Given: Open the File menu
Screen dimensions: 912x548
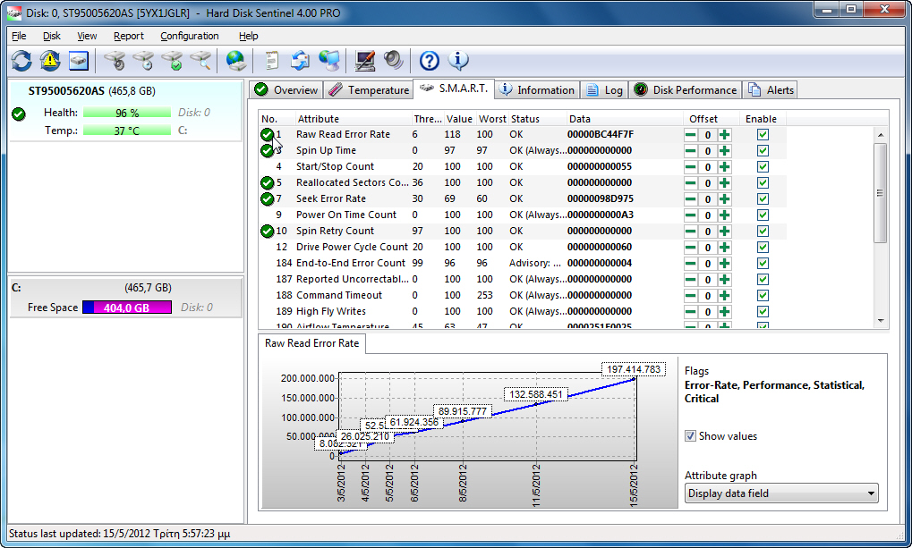Looking at the screenshot, I should pyautogui.click(x=19, y=36).
